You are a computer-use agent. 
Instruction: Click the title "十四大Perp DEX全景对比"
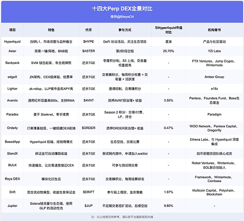pyautogui.click(x=122, y=9)
